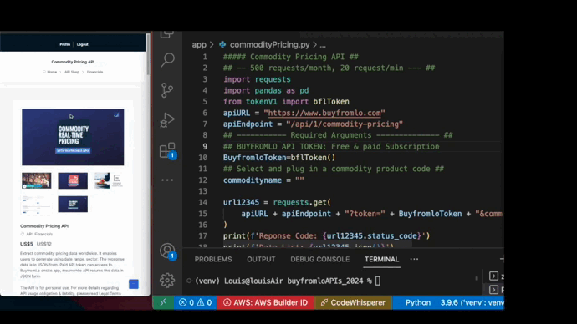Switch to the OUTPUT panel tab

click(261, 260)
